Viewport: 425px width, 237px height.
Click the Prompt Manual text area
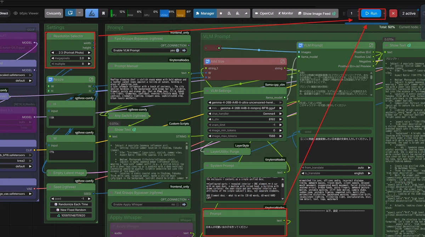149,90
